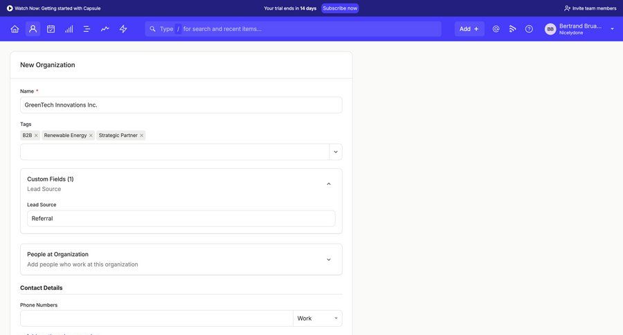The height and width of the screenshot is (335, 623).
Task: Open the Reports line graph icon
Action: [105, 29]
